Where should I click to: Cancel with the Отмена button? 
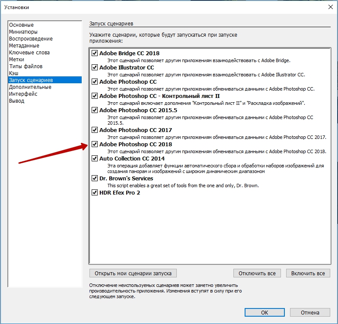310,312
